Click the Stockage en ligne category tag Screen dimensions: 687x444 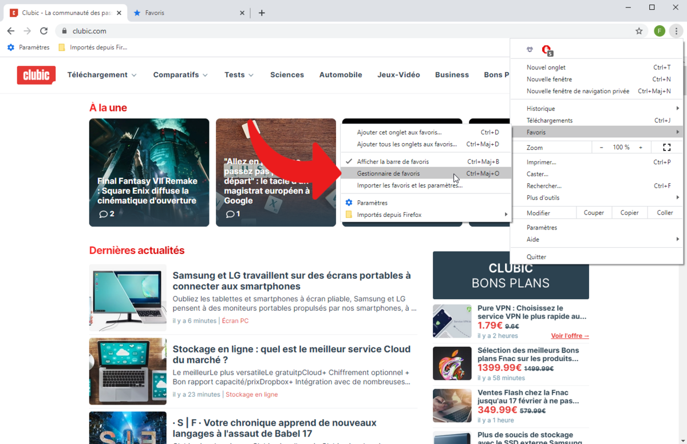252,395
